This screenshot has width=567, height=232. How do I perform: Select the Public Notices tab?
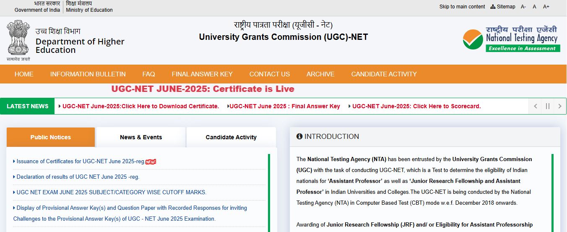point(51,137)
